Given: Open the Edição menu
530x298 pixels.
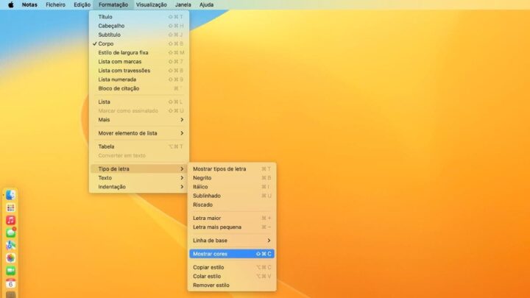Looking at the screenshot, I should point(82,4).
